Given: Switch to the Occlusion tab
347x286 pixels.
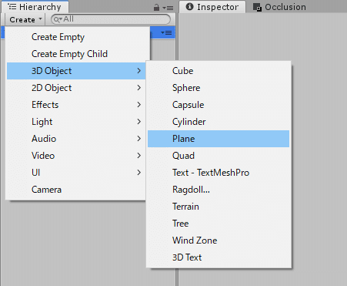Looking at the screenshot, I should tap(279, 7).
